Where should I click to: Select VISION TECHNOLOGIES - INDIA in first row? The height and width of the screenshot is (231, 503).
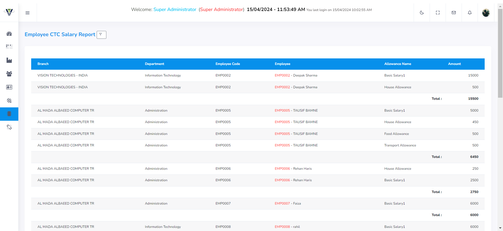click(x=63, y=75)
